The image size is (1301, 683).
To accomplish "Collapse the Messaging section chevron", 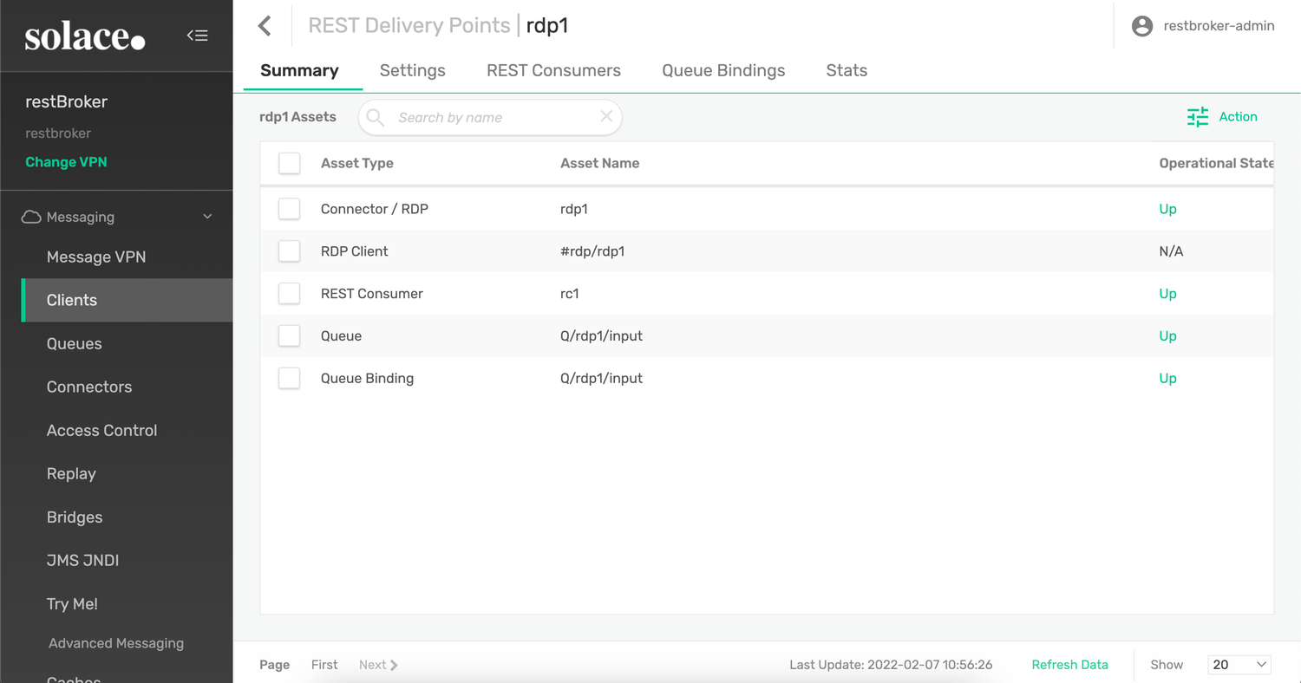I will click(x=207, y=217).
